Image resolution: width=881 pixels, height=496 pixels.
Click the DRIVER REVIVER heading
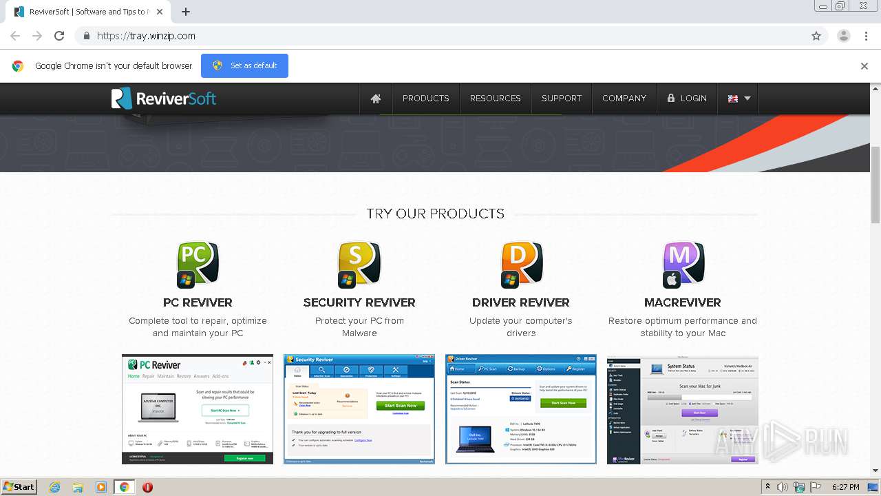[521, 302]
